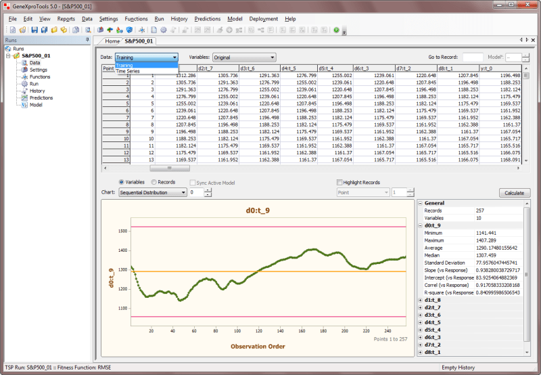Select the S&P500_01 run in tree

tap(36, 56)
